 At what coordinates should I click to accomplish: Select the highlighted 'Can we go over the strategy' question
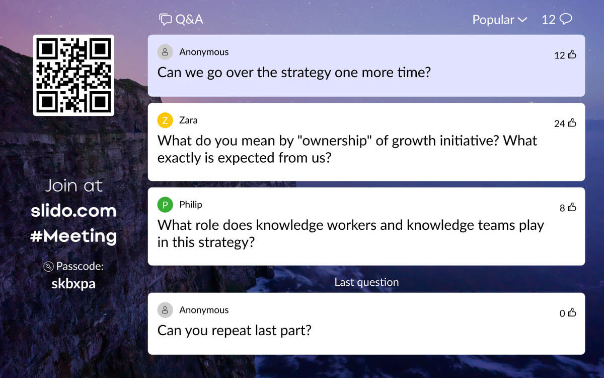[294, 73]
